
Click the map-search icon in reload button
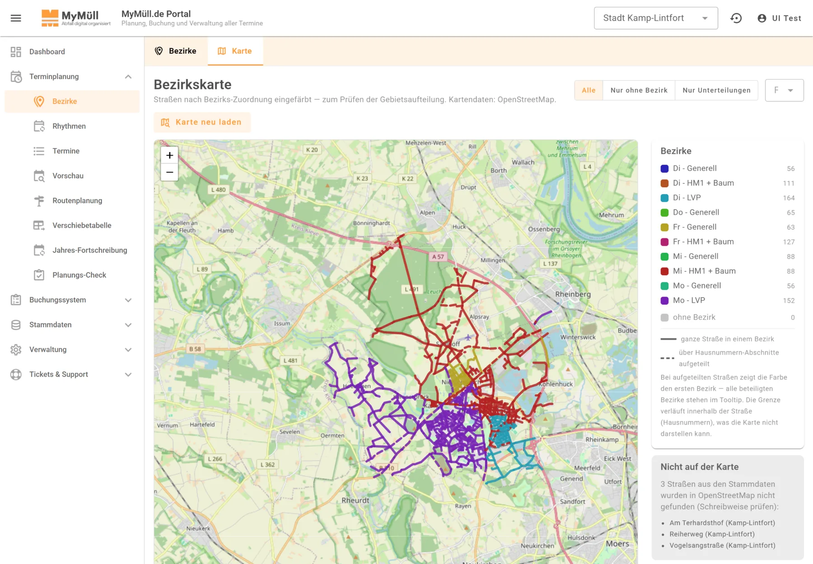pyautogui.click(x=165, y=122)
